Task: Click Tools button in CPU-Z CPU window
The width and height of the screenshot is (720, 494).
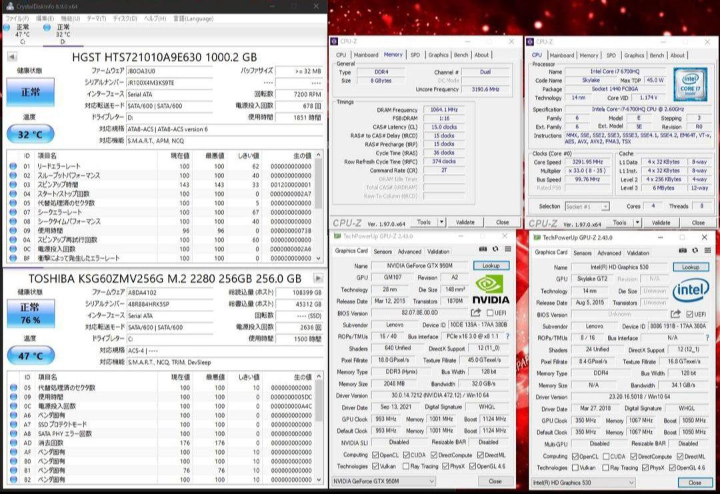Action: (x=619, y=223)
